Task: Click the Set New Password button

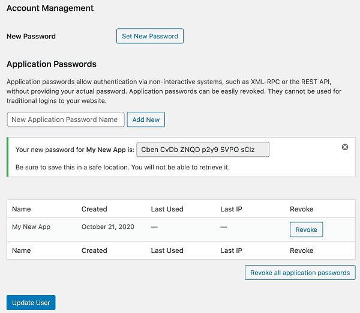Action: click(149, 36)
